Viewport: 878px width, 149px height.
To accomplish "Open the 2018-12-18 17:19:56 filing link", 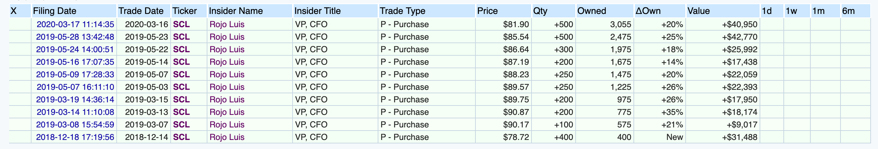I will pos(75,137).
